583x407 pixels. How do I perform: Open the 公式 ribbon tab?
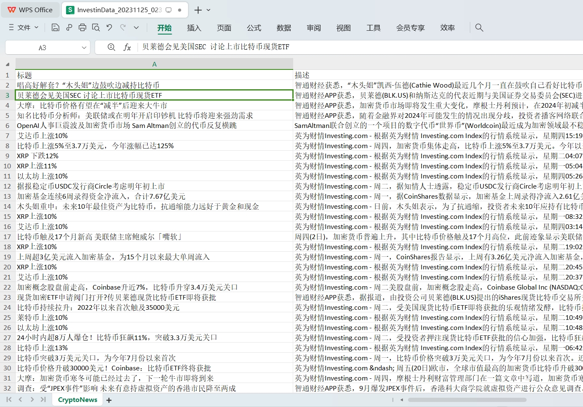pos(254,28)
